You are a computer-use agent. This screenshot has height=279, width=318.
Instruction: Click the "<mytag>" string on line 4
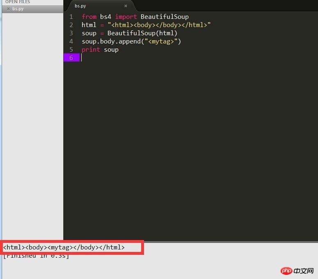coord(161,41)
